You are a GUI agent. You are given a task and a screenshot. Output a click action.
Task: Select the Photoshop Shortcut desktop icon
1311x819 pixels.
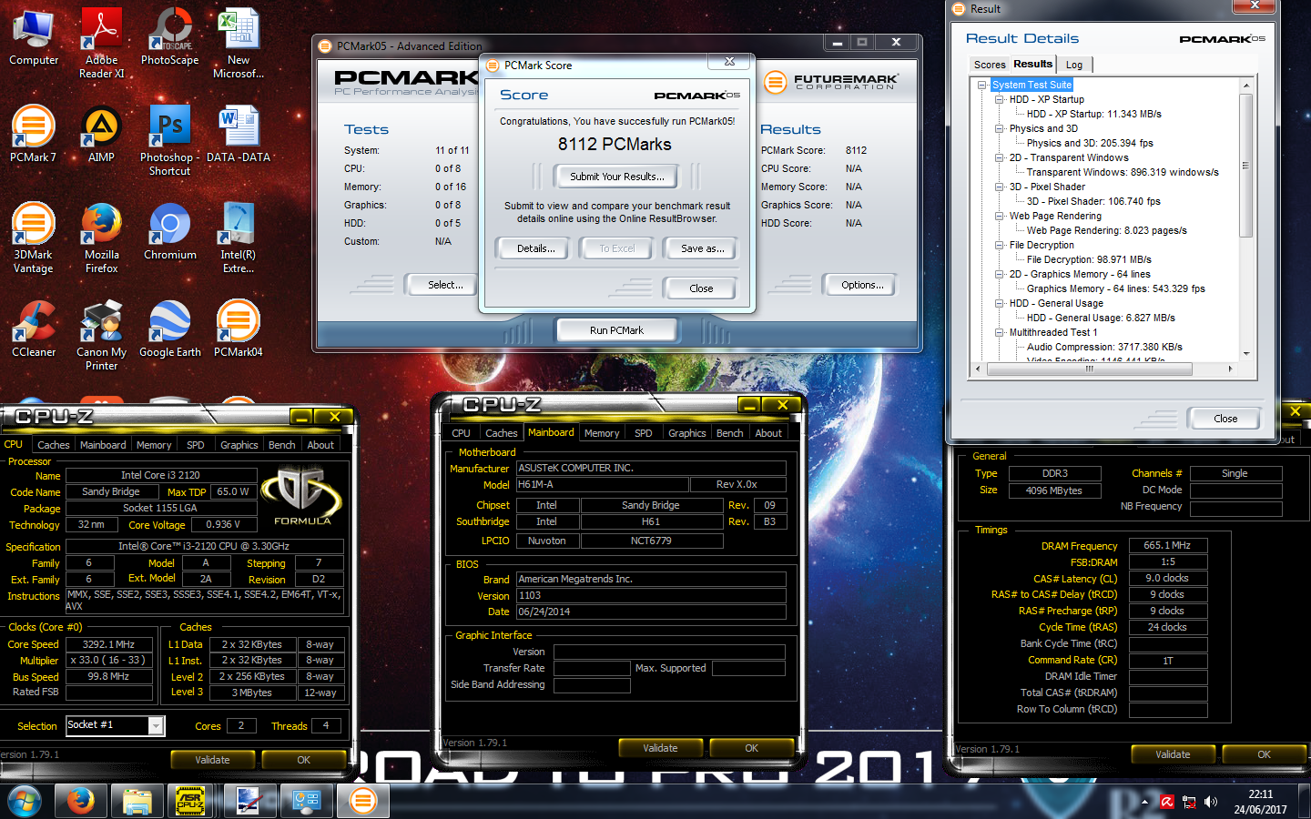(x=170, y=140)
